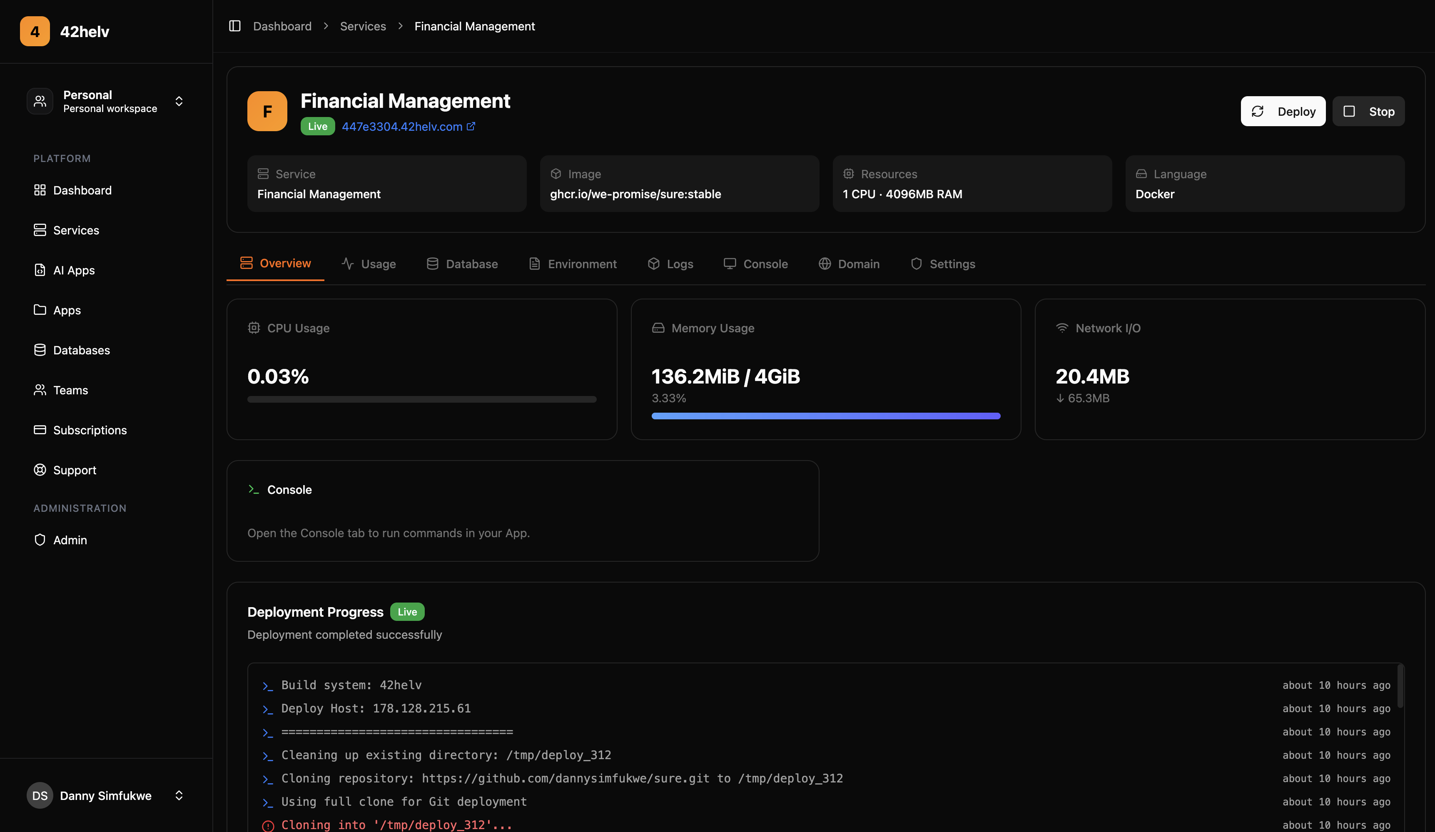Click the Admin shield icon
The height and width of the screenshot is (832, 1435).
pos(40,540)
